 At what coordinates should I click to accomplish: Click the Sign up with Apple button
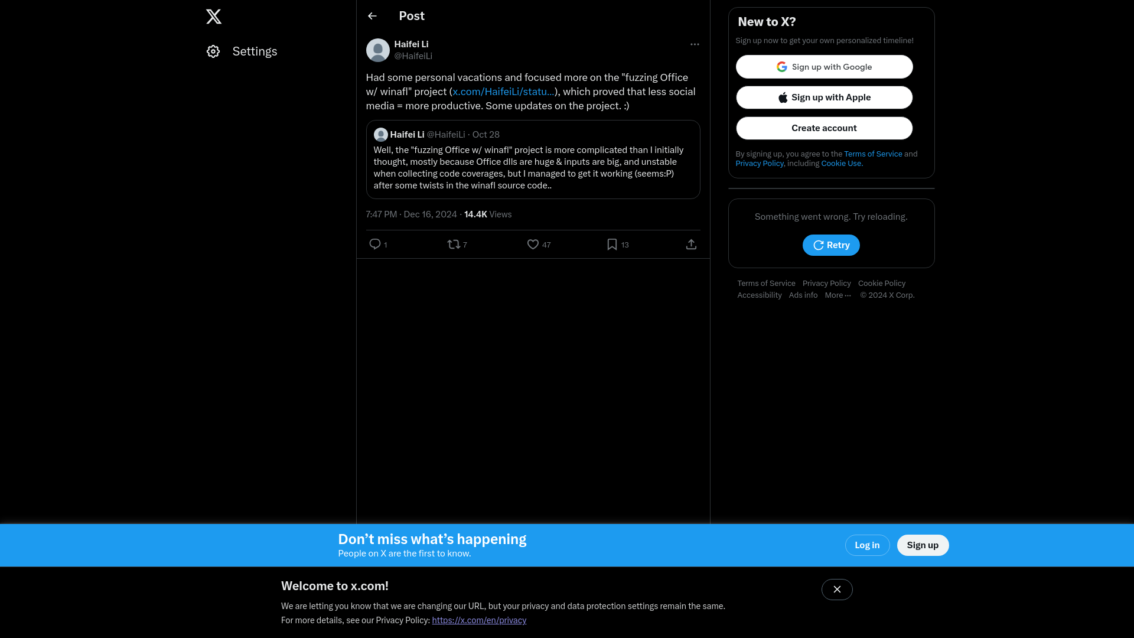coord(824,97)
